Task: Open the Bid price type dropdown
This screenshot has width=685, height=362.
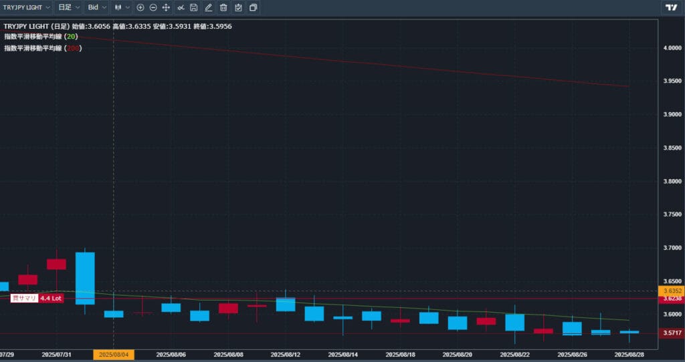Action: tap(97, 7)
